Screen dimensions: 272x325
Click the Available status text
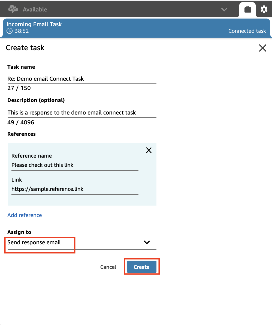click(x=35, y=10)
